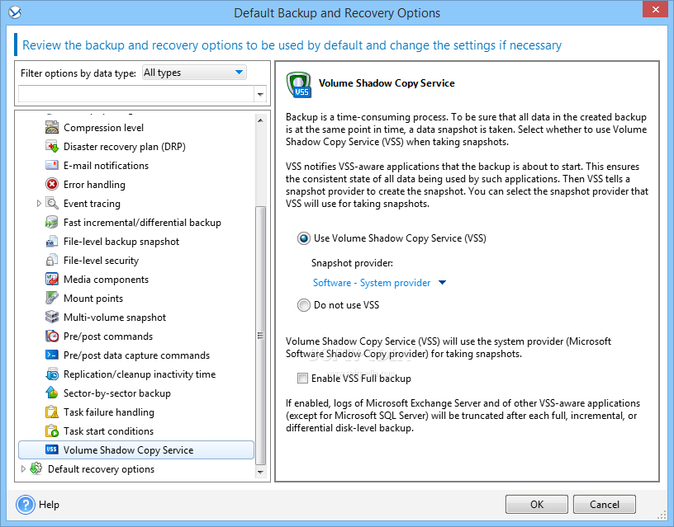Viewport: 674px width, 527px height.
Task: Select Use Volume Shadow Copy Service radio
Action: coord(304,238)
